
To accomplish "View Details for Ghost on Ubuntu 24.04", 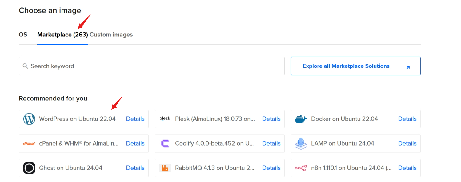I will click(x=135, y=168).
